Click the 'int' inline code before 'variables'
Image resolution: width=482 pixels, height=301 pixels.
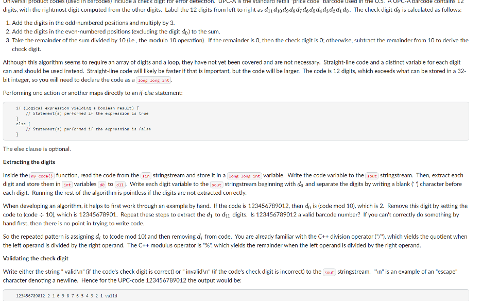click(x=67, y=185)
